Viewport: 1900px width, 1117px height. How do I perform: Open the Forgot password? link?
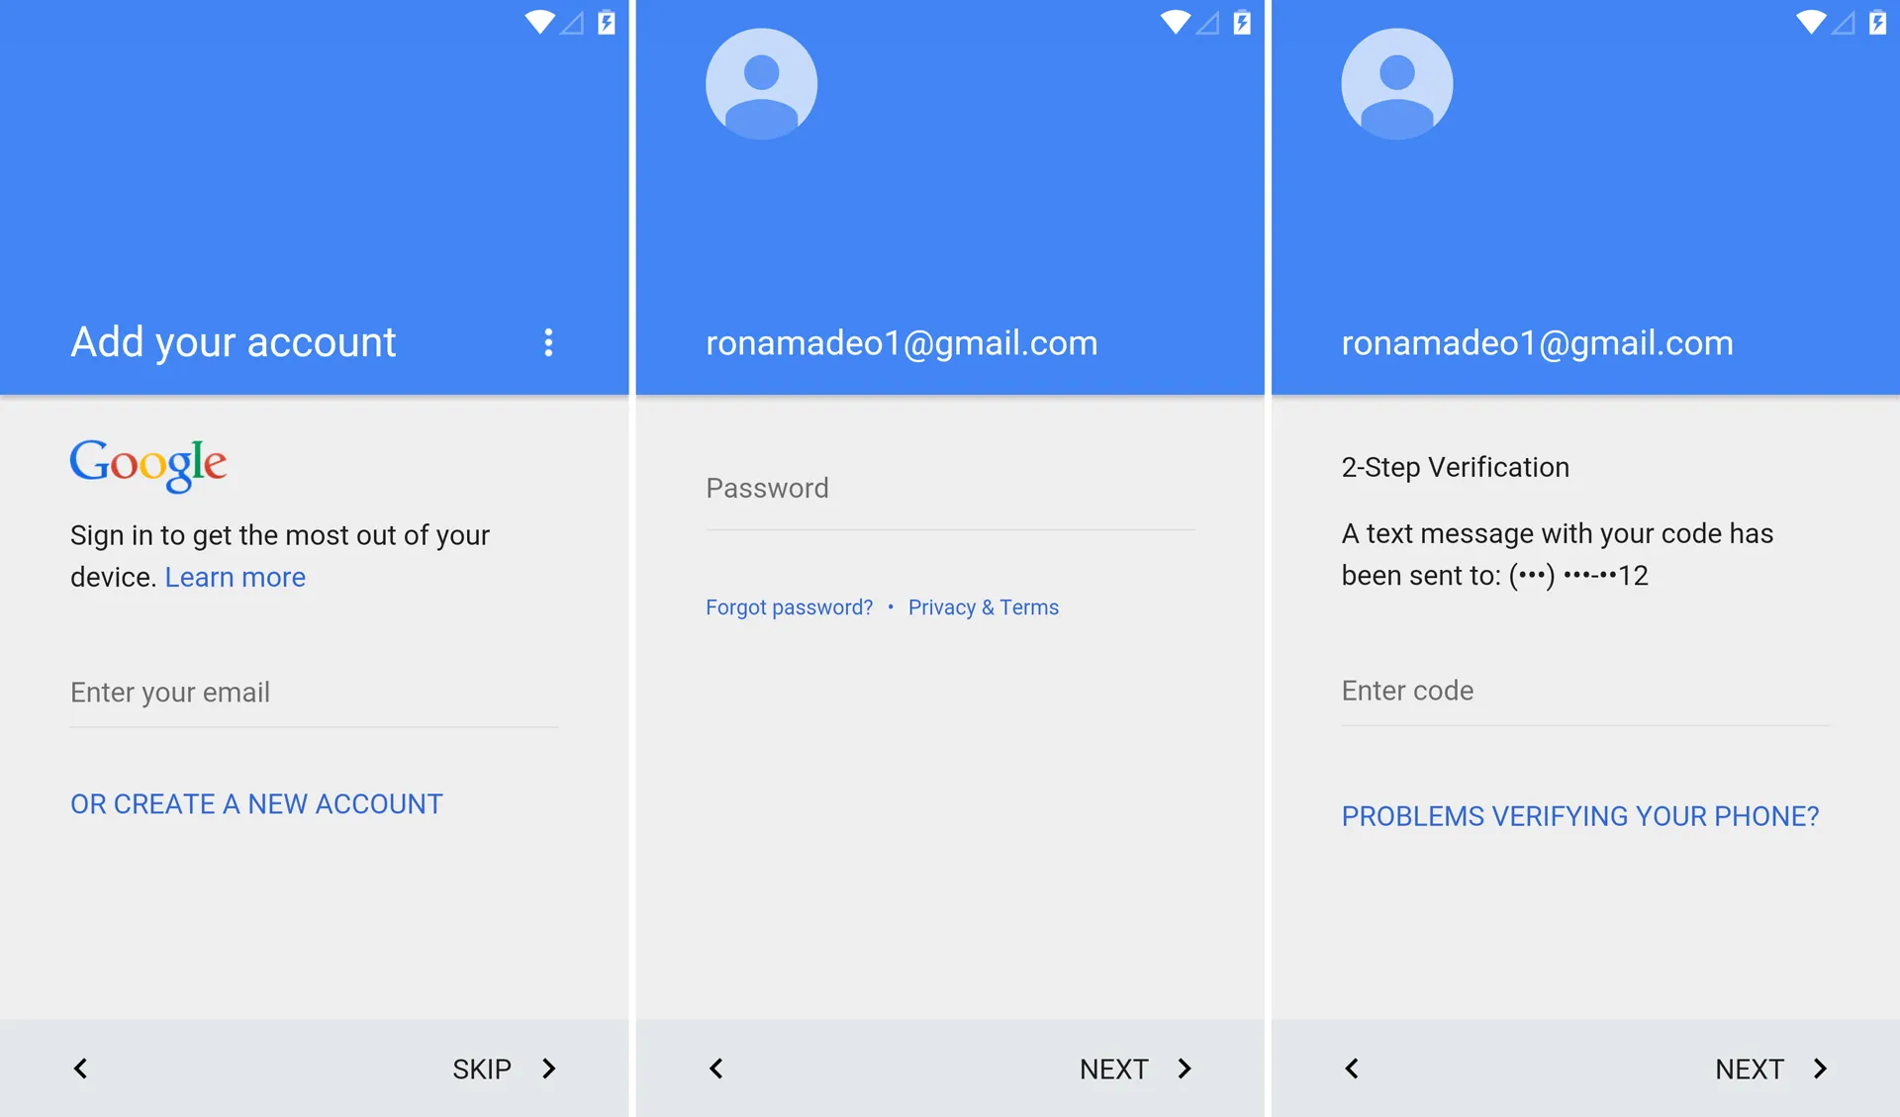tap(790, 607)
